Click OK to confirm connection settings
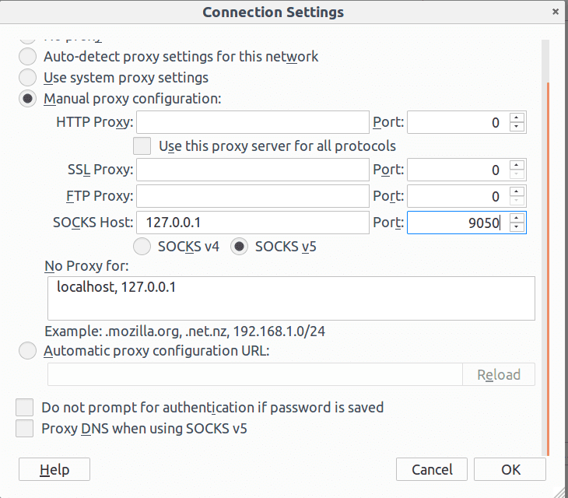The width and height of the screenshot is (568, 498). (x=510, y=469)
